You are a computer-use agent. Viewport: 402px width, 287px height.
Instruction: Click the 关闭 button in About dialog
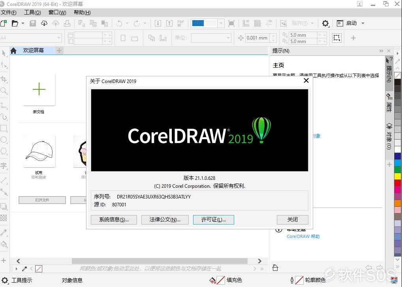point(292,220)
